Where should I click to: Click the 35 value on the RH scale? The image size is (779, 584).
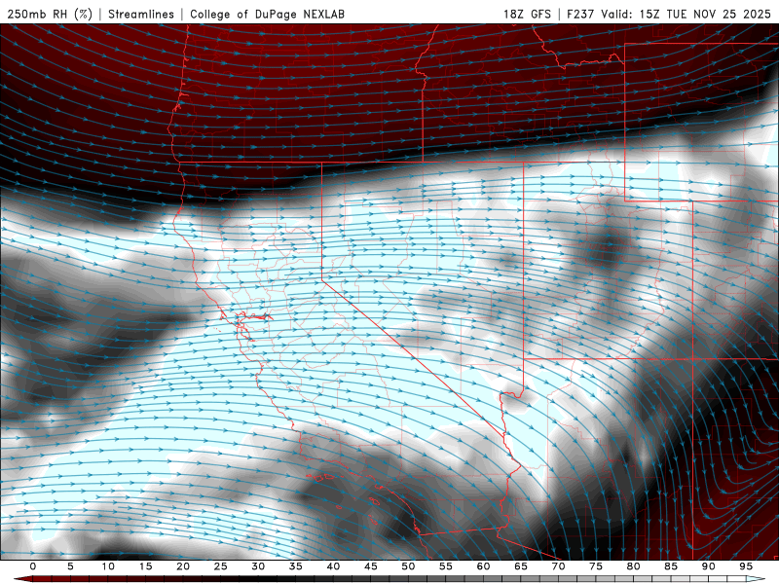[296, 566]
